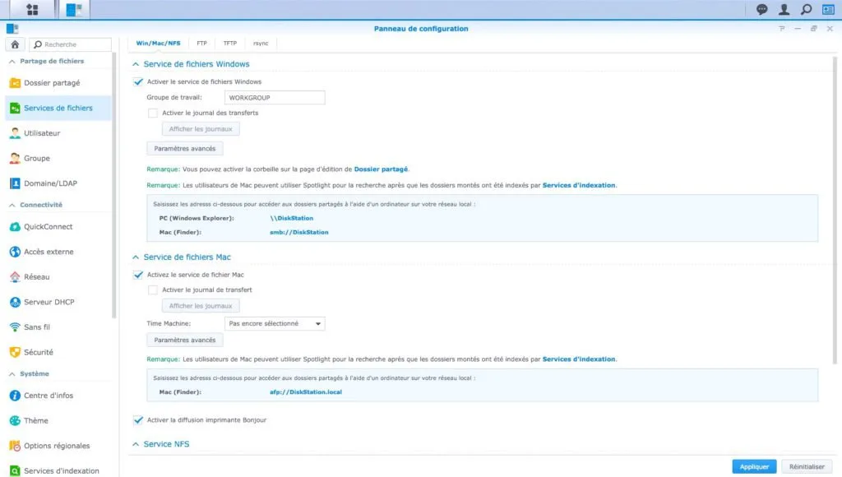Open the Accès externe globe icon

click(15, 252)
